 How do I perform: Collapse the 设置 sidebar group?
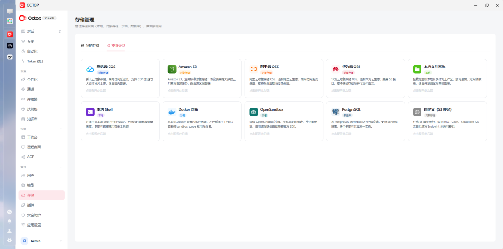61,71
